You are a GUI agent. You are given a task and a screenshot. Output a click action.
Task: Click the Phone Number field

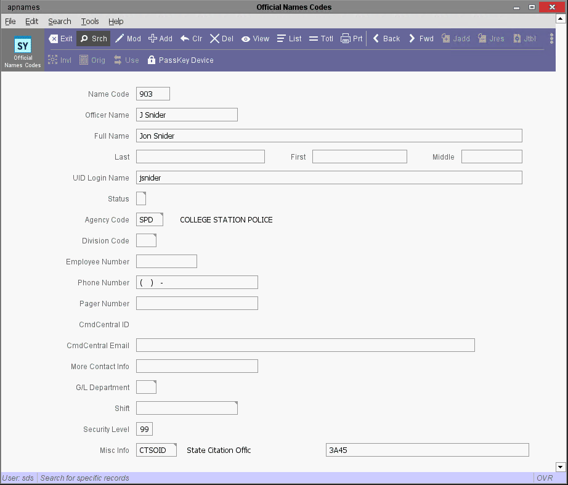click(x=197, y=282)
